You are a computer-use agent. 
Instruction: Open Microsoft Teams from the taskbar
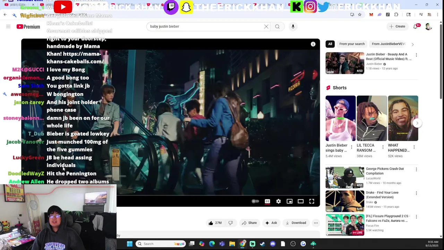[222, 244]
